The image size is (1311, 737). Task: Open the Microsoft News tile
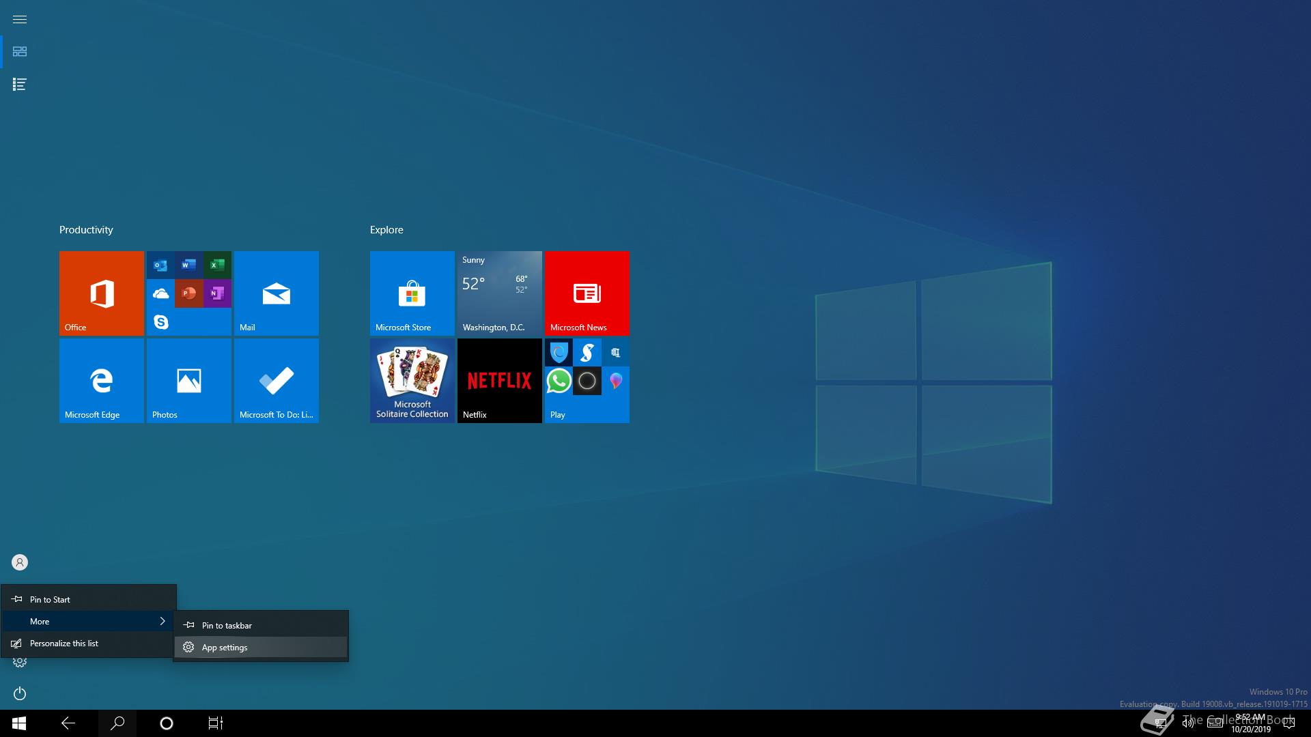coord(587,293)
